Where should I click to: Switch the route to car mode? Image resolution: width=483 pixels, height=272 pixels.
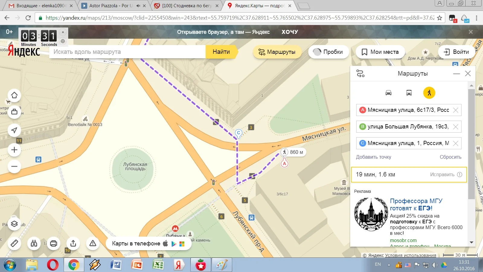coord(389,93)
